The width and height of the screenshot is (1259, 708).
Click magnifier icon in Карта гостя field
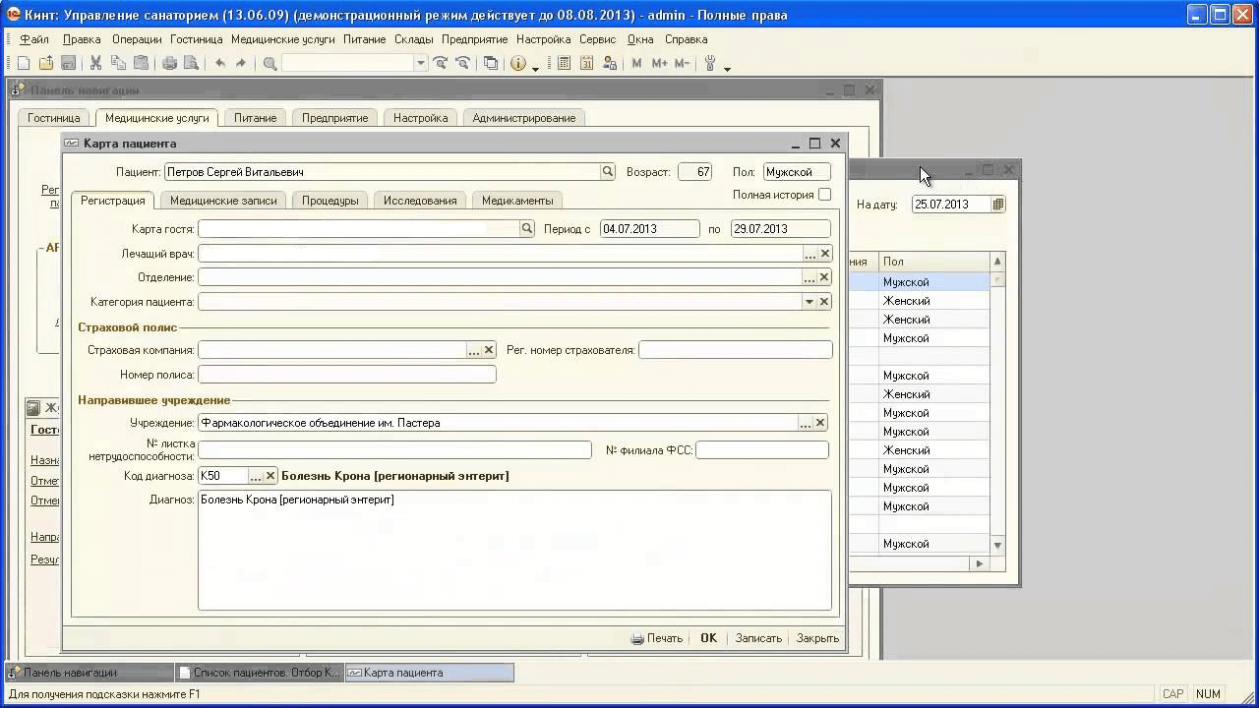pyautogui.click(x=527, y=228)
